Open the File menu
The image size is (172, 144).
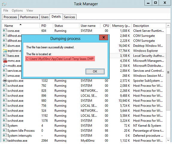point(6,10)
